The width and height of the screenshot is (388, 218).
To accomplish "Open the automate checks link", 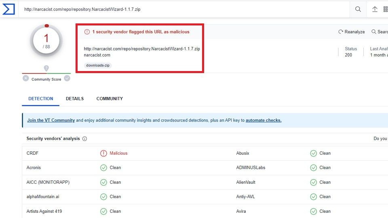I will pos(264,120).
